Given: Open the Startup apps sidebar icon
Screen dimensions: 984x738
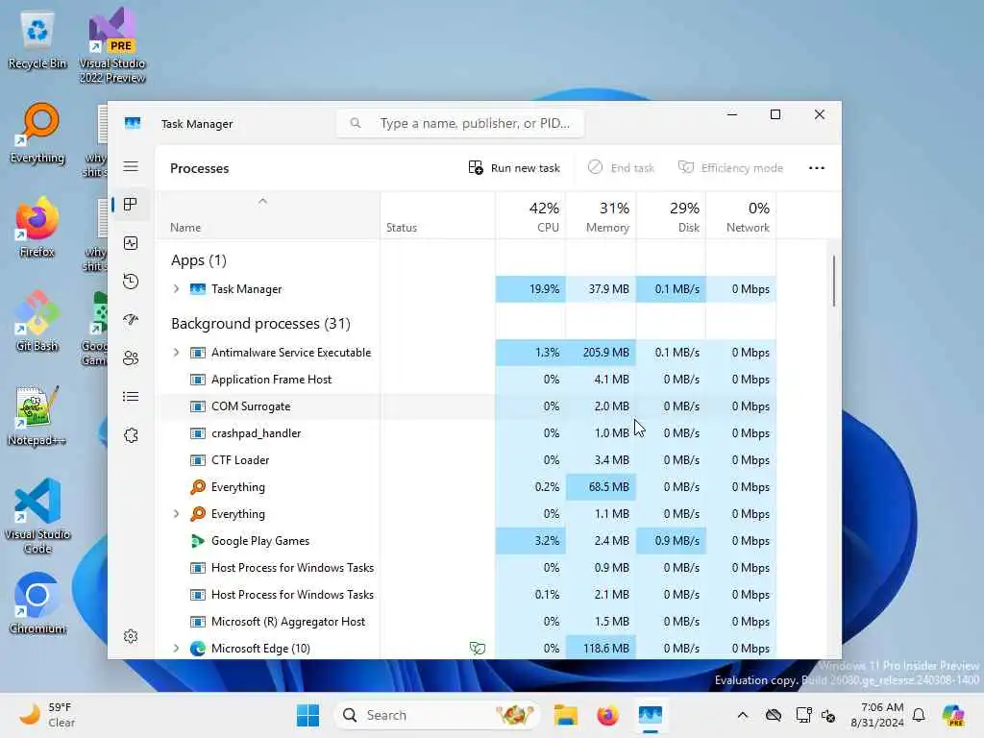Looking at the screenshot, I should click(x=131, y=319).
